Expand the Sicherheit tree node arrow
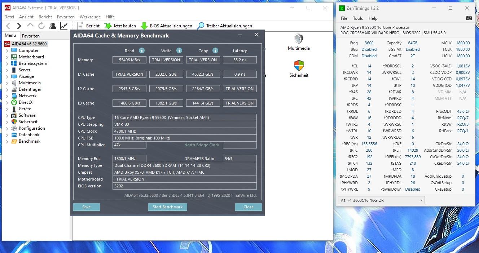This screenshot has width=479, height=253. [x=7, y=122]
